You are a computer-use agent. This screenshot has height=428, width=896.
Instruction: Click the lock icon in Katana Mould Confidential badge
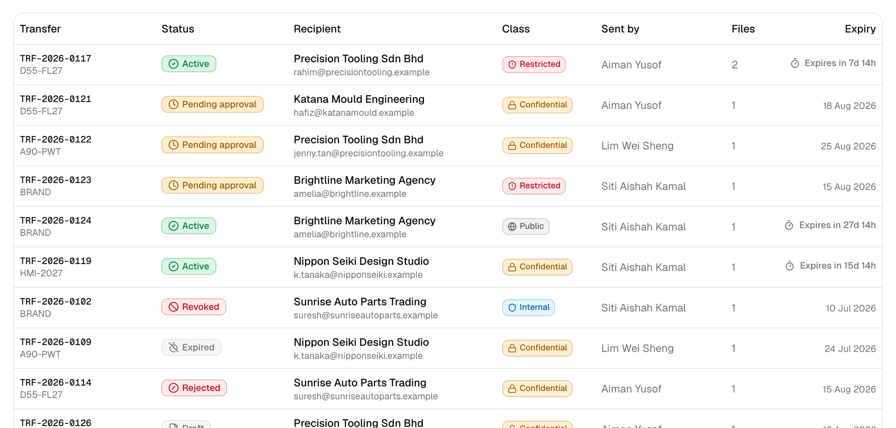point(512,105)
